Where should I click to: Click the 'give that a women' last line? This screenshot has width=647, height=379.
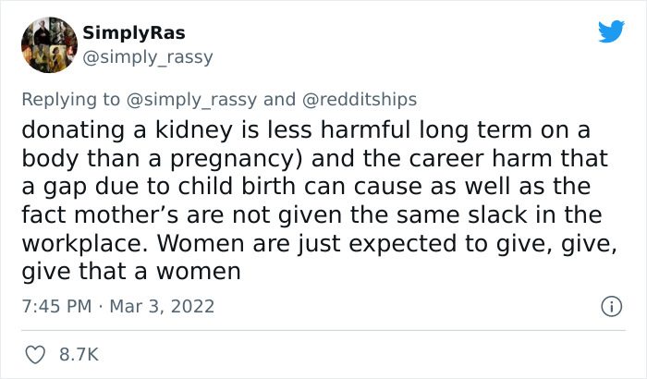click(x=129, y=272)
